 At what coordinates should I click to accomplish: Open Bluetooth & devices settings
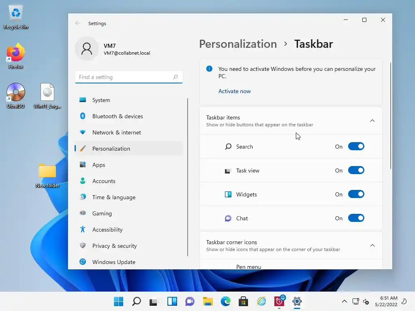128,116
